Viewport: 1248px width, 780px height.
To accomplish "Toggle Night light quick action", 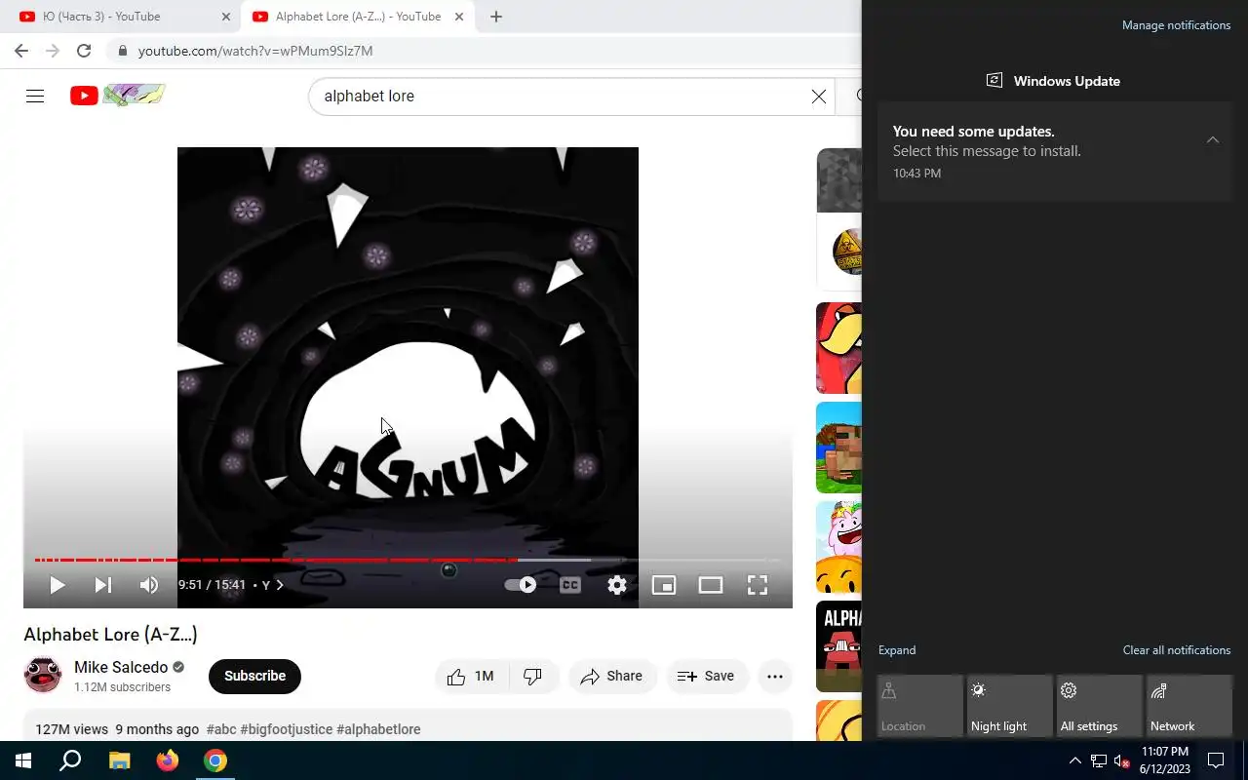I will tap(1009, 706).
